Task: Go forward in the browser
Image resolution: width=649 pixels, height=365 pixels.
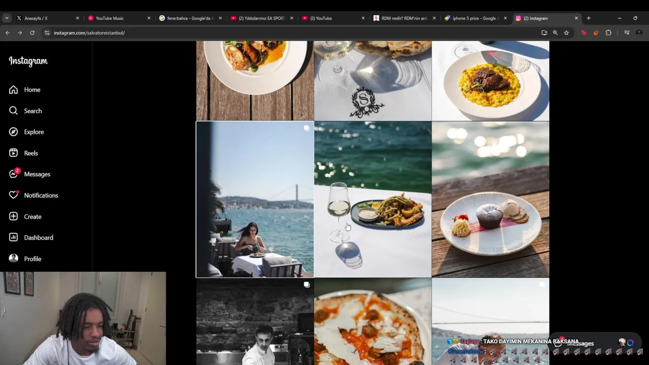Action: (20, 32)
